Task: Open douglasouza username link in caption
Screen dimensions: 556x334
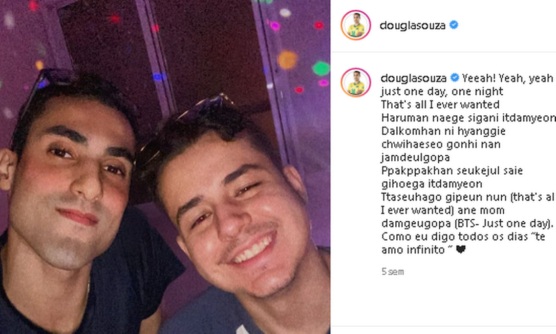Action: pyautogui.click(x=414, y=78)
